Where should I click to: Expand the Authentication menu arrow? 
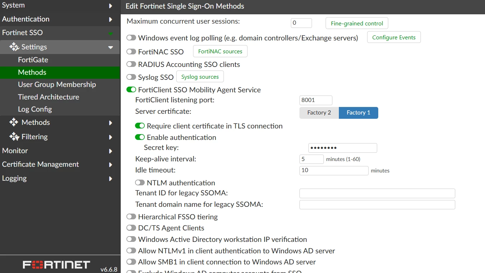(x=111, y=19)
